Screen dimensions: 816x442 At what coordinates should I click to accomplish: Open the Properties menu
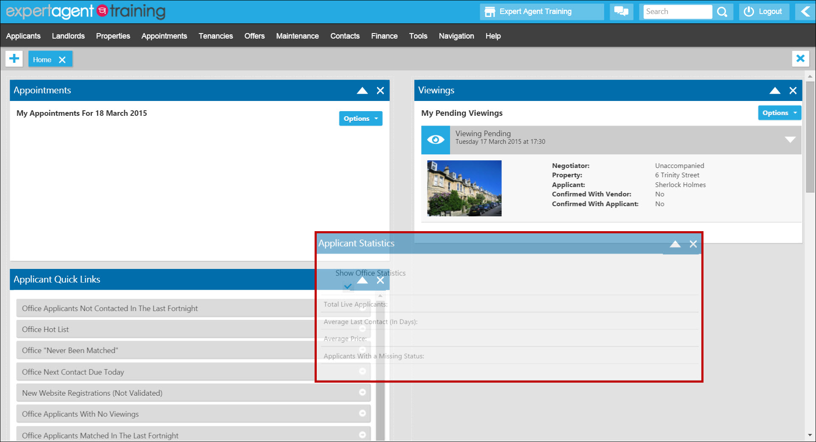pyautogui.click(x=113, y=36)
